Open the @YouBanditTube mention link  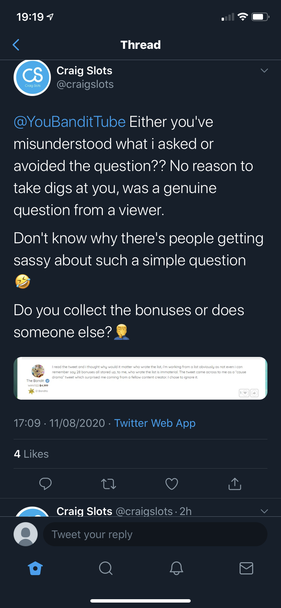click(x=70, y=122)
